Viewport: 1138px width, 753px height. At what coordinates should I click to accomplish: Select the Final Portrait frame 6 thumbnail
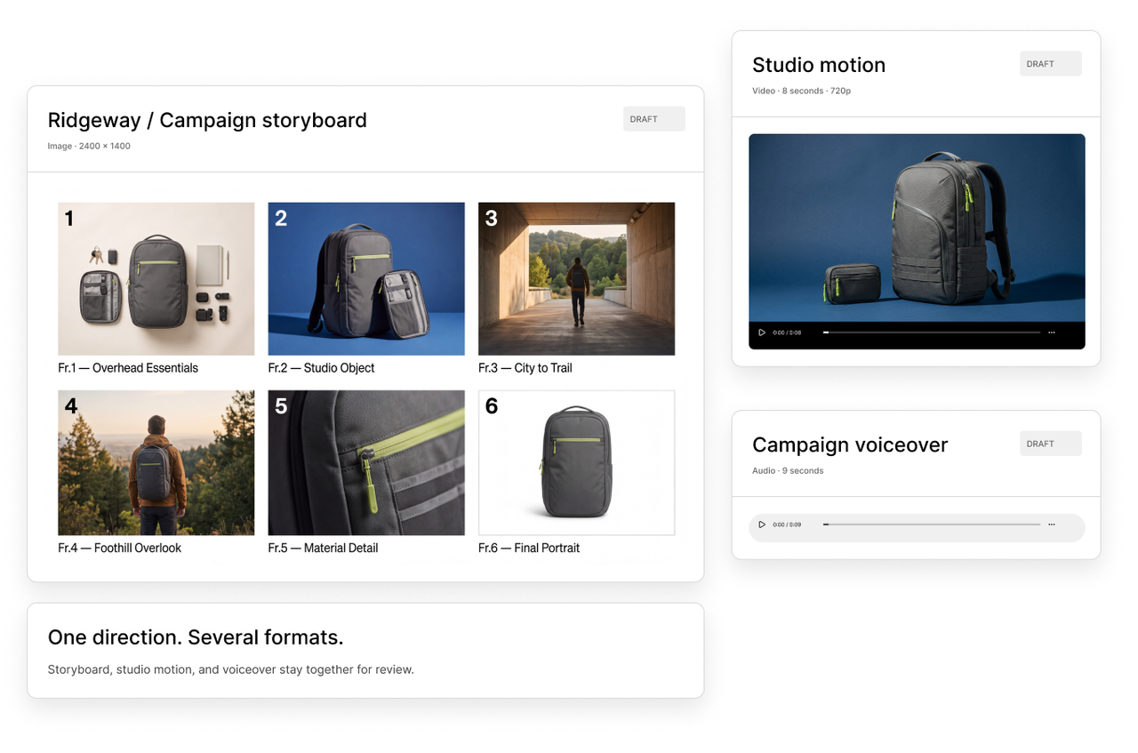577,463
